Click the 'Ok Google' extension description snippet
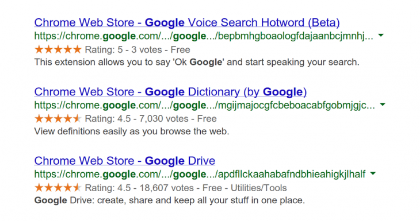The width and height of the screenshot is (420, 221). pyautogui.click(x=197, y=62)
